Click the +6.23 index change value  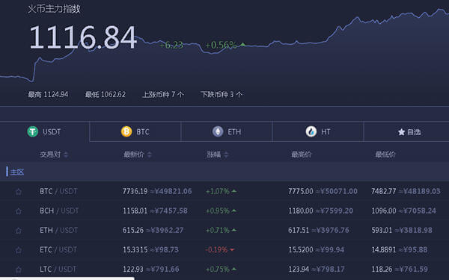pos(171,45)
